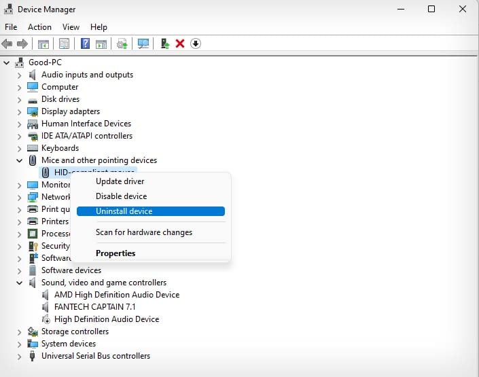Select IDE ATA/ATAPI controllers row
Screen dimensions: 479x377
[x=87, y=136]
